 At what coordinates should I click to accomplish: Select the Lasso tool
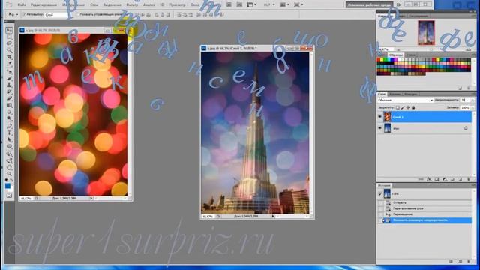click(x=9, y=43)
